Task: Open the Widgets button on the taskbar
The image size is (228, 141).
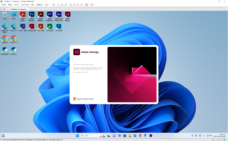Action: click(x=3, y=135)
